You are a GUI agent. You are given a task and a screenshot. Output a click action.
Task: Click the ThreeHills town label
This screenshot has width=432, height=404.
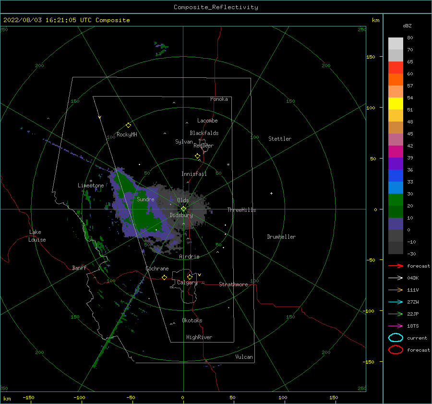241,210
